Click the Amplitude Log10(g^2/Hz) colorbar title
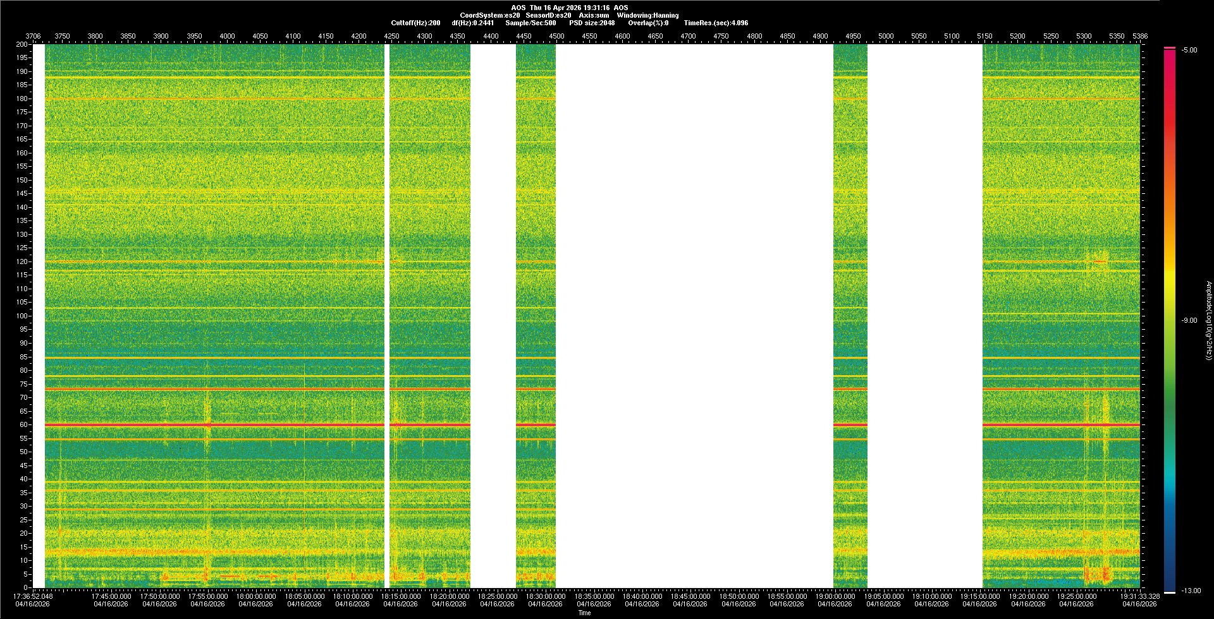Image resolution: width=1214 pixels, height=619 pixels. 1208,321
